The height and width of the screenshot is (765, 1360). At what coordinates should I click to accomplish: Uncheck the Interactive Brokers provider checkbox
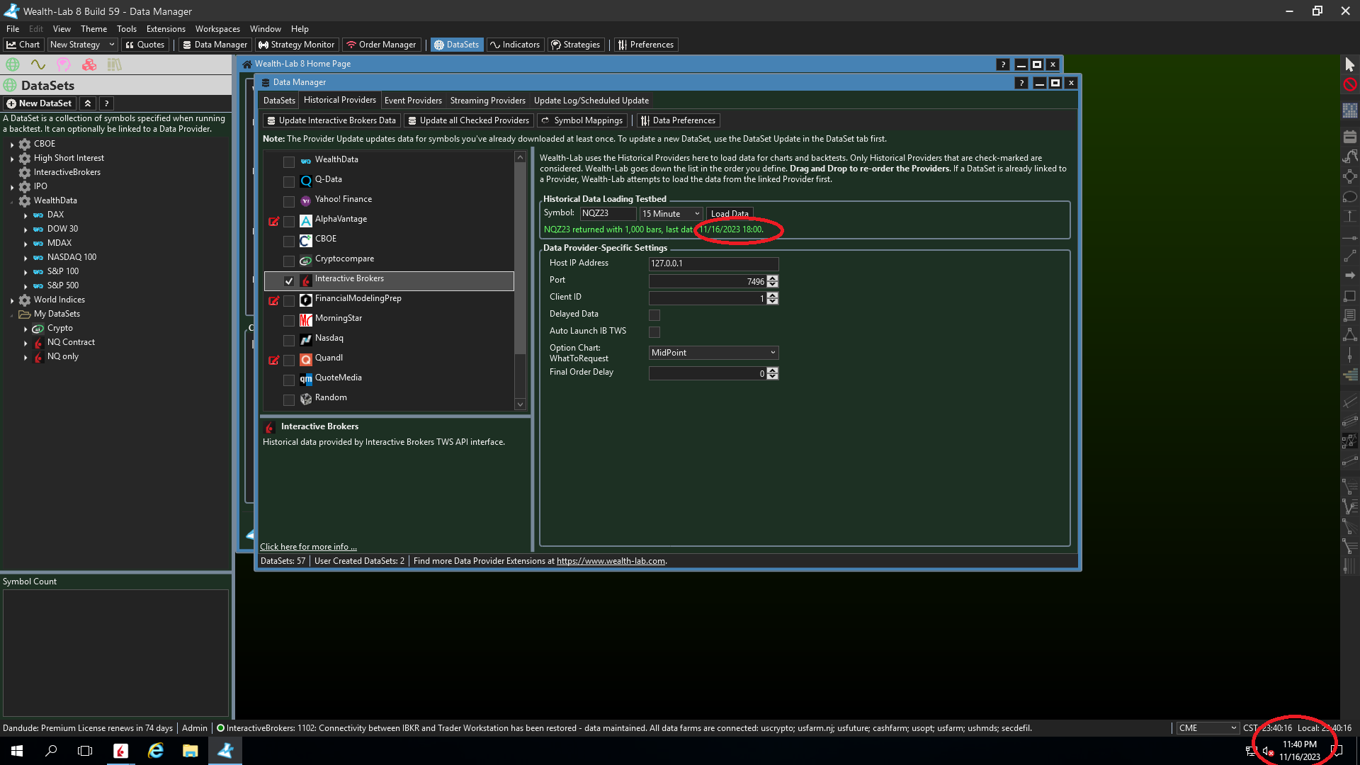pyautogui.click(x=289, y=280)
